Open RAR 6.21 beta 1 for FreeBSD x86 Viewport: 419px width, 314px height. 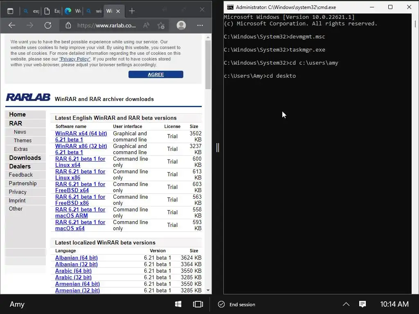(80, 200)
